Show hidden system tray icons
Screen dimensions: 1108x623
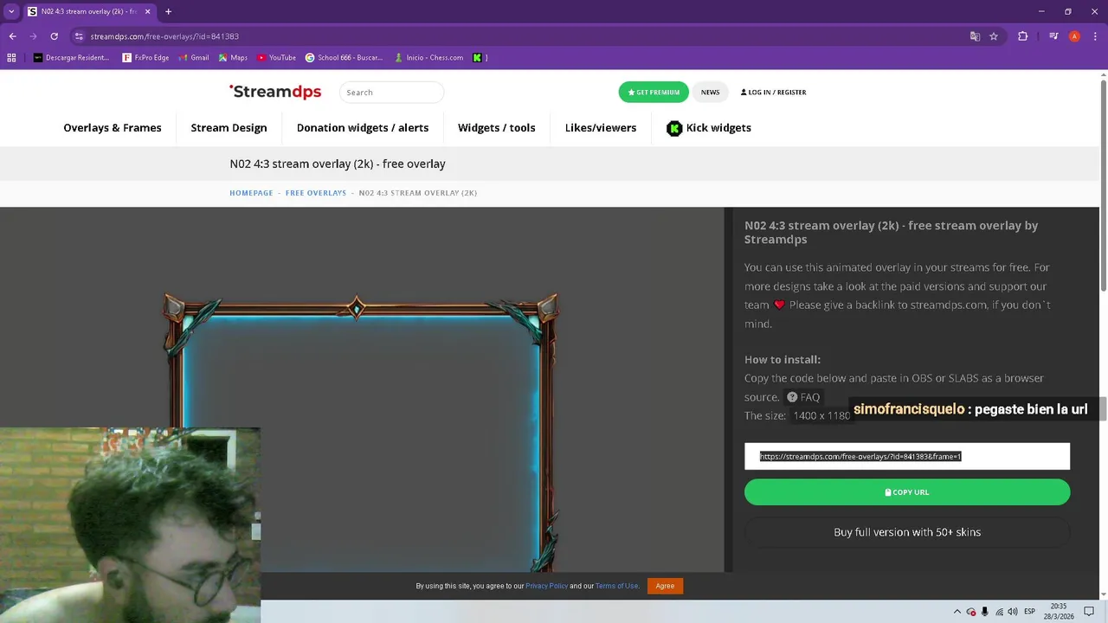[x=957, y=612]
